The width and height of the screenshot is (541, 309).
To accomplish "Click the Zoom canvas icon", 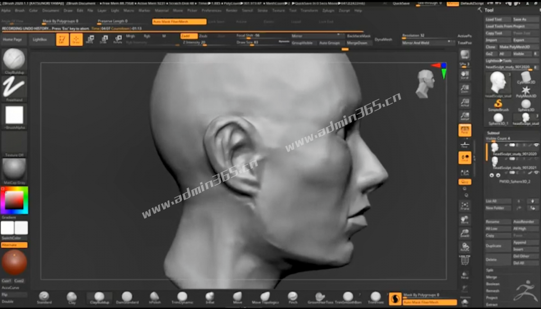I will [465, 89].
